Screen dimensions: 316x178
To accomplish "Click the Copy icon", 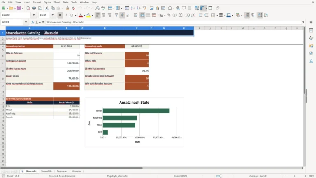I will point(53,8).
